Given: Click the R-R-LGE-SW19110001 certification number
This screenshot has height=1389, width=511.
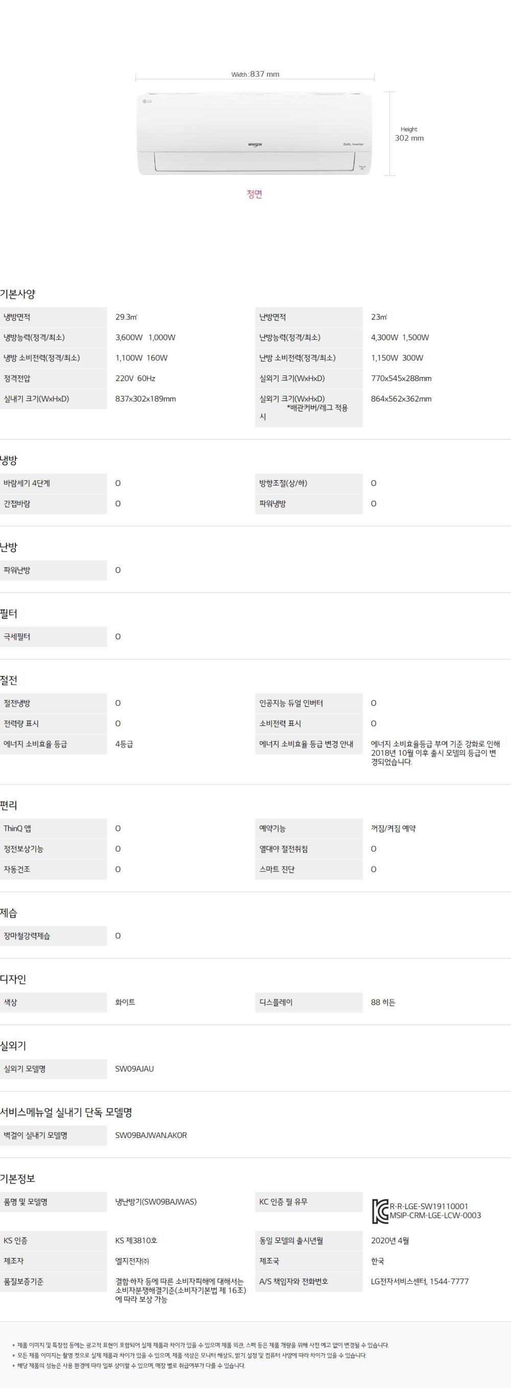Looking at the screenshot, I should [429, 1206].
